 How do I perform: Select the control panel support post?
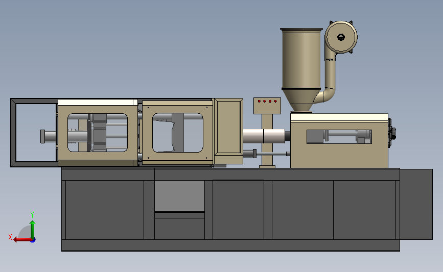267,140
